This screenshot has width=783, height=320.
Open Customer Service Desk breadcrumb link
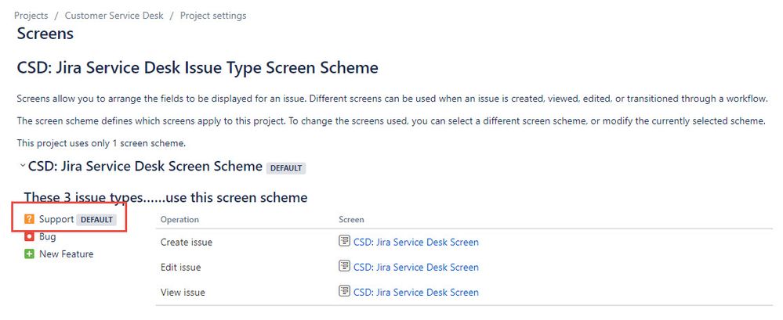pyautogui.click(x=114, y=16)
